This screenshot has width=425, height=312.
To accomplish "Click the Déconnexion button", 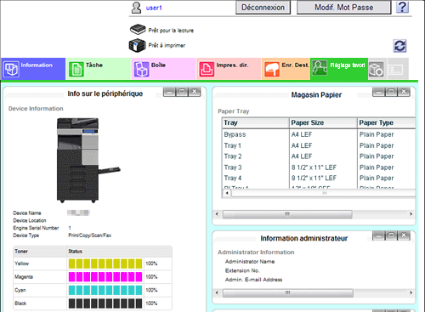I will pyautogui.click(x=263, y=8).
